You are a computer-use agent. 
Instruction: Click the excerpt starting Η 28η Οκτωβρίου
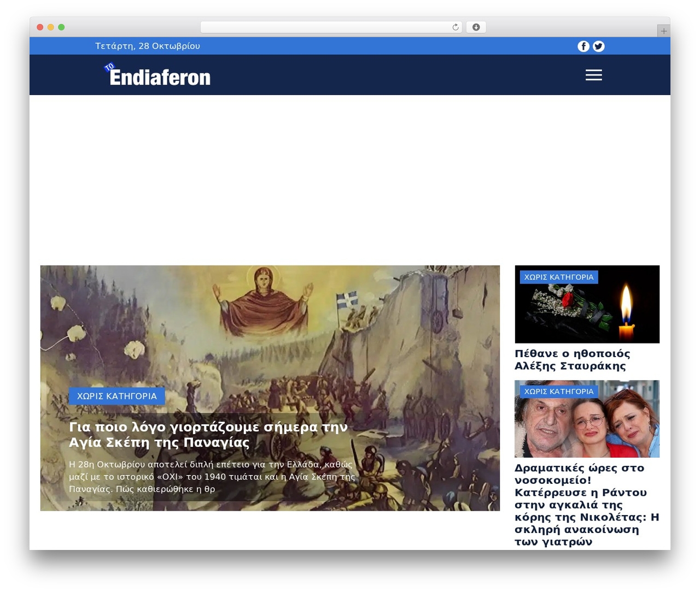[x=212, y=477]
